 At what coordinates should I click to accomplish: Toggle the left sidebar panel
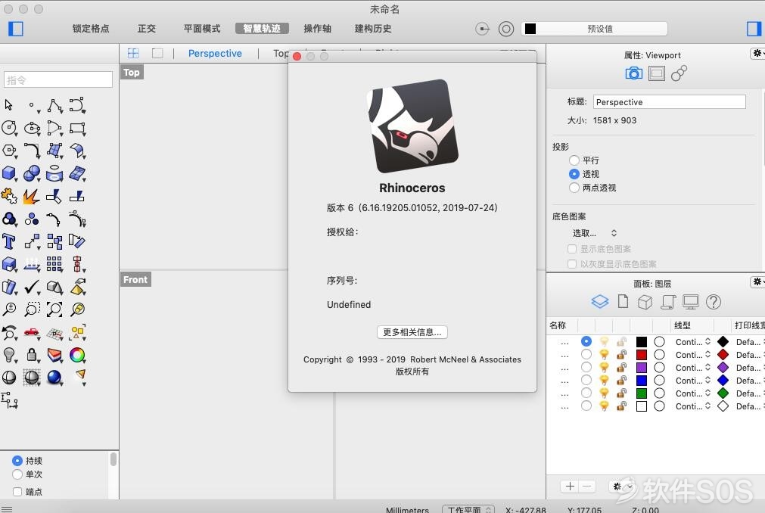pos(16,29)
